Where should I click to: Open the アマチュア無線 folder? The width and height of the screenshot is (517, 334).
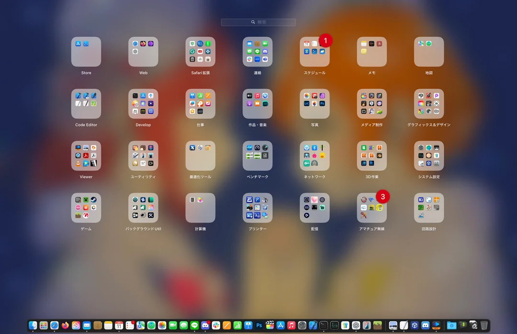[371, 208]
